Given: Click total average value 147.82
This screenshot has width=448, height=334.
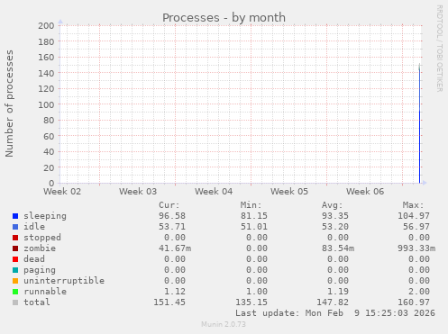Looking at the screenshot, I should tap(333, 302).
